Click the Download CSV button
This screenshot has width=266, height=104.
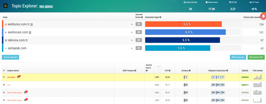(x=256, y=57)
